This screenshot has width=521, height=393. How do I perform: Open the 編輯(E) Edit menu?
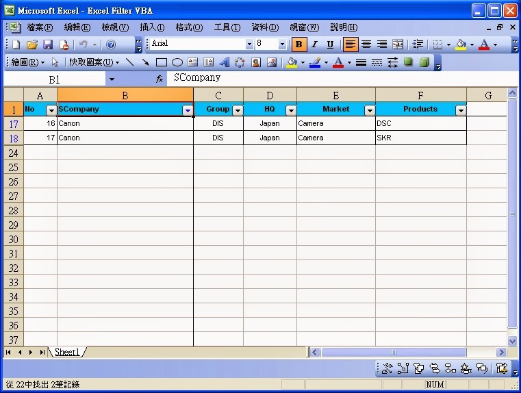[x=77, y=27]
